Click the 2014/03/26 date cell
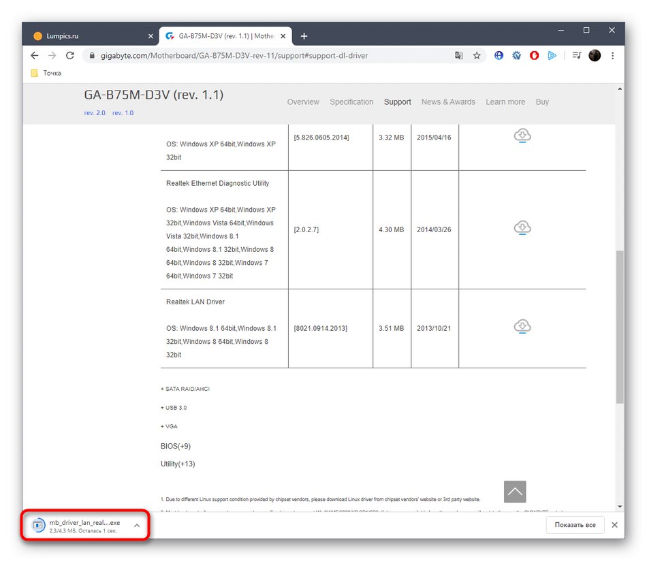Viewport: 647px width, 561px height. pos(434,229)
